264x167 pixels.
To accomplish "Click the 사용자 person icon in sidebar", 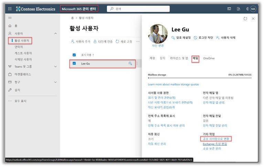I will point(10,33).
